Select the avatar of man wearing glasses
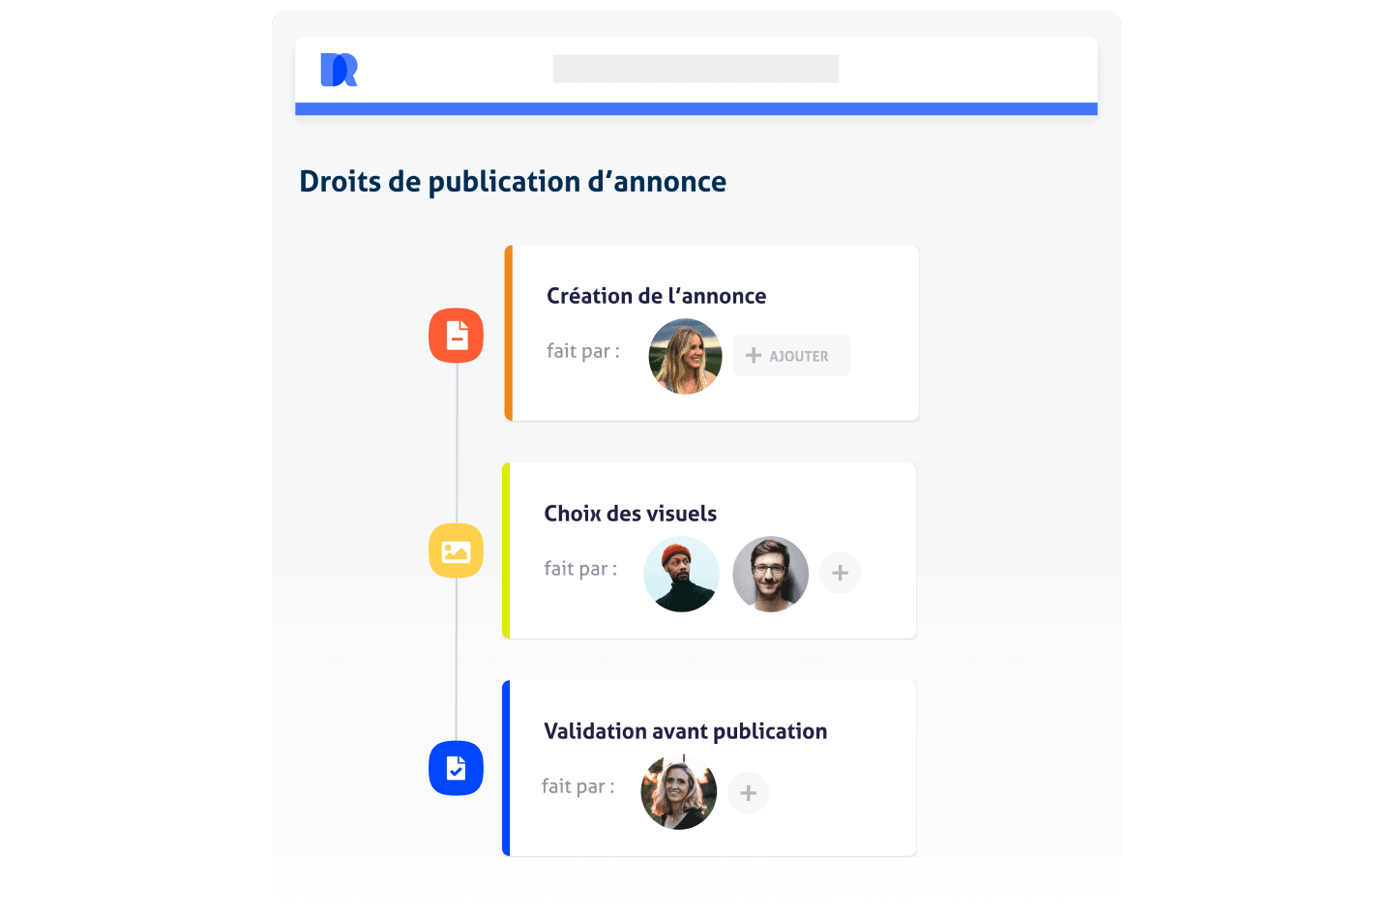The height and width of the screenshot is (919, 1393). tap(770, 574)
